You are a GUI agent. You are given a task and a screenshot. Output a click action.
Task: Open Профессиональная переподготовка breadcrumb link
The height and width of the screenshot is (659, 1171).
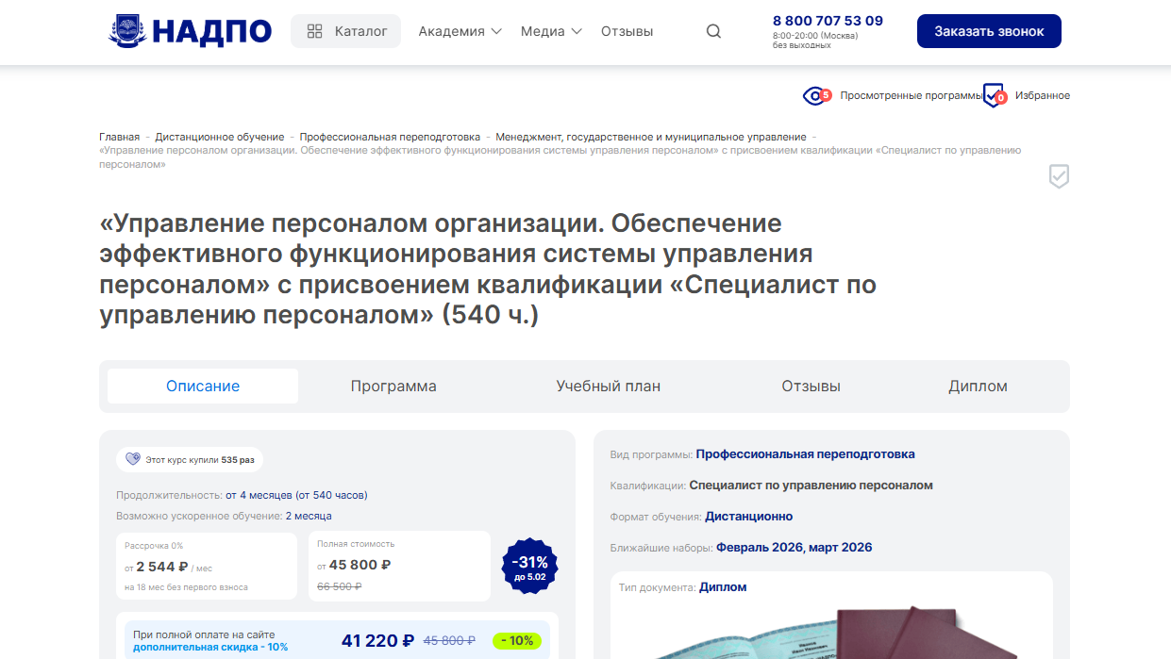390,137
